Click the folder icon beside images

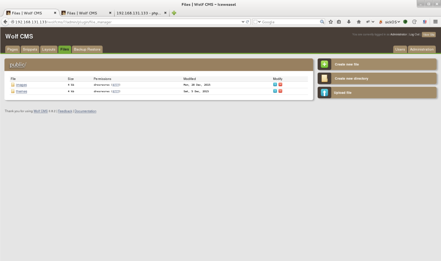pos(13,84)
